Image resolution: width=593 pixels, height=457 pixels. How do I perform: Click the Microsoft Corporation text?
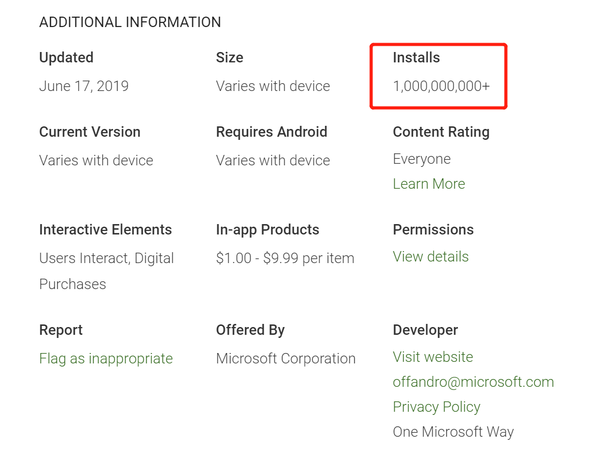(286, 359)
